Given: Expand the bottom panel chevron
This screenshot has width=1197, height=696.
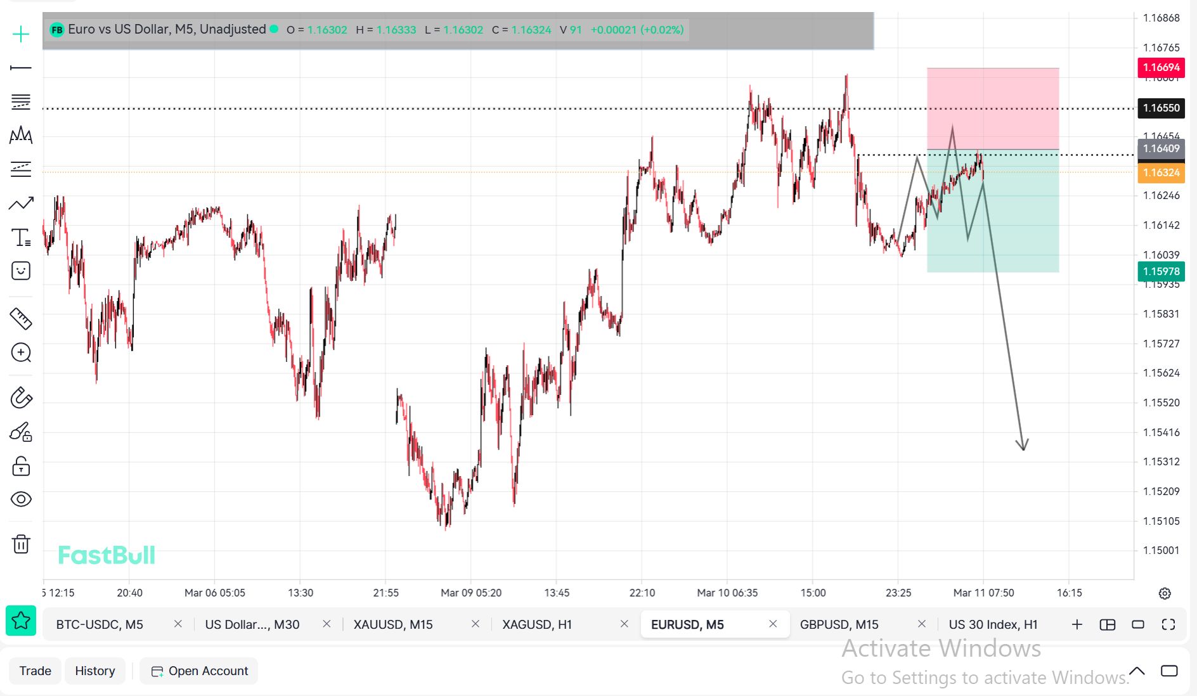Looking at the screenshot, I should pyautogui.click(x=1137, y=671).
